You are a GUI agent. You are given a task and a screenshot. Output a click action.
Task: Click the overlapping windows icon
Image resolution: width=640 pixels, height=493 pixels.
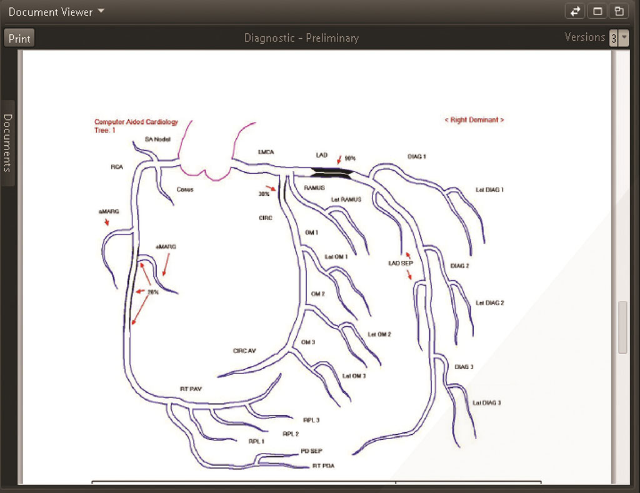pyautogui.click(x=619, y=11)
